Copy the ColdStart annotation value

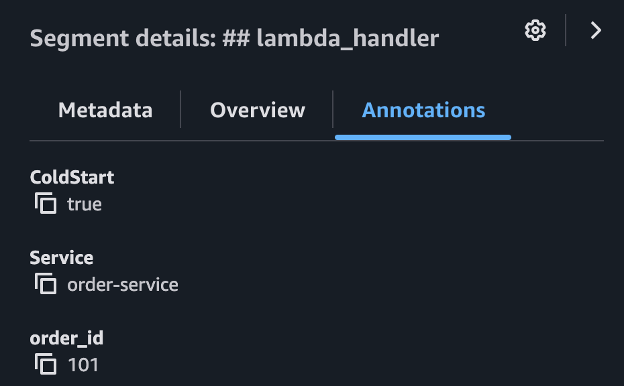(x=46, y=204)
